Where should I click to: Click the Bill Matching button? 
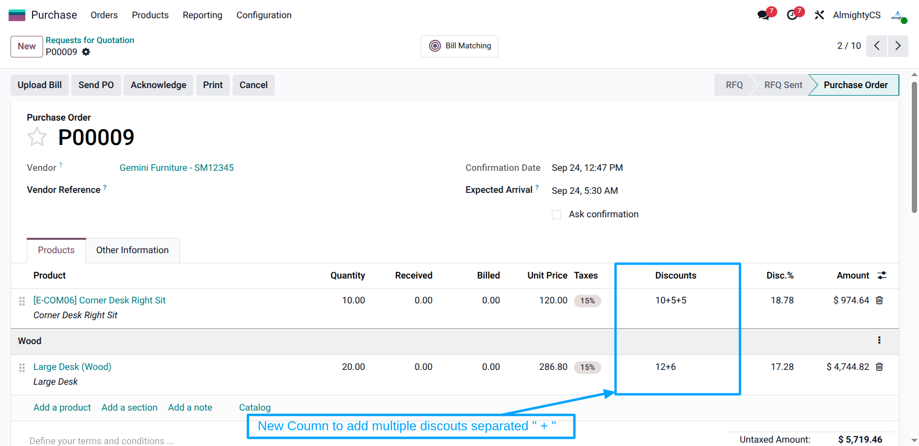(x=459, y=46)
